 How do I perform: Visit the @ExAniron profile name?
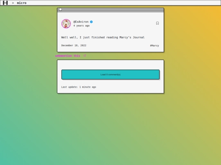[81, 22]
